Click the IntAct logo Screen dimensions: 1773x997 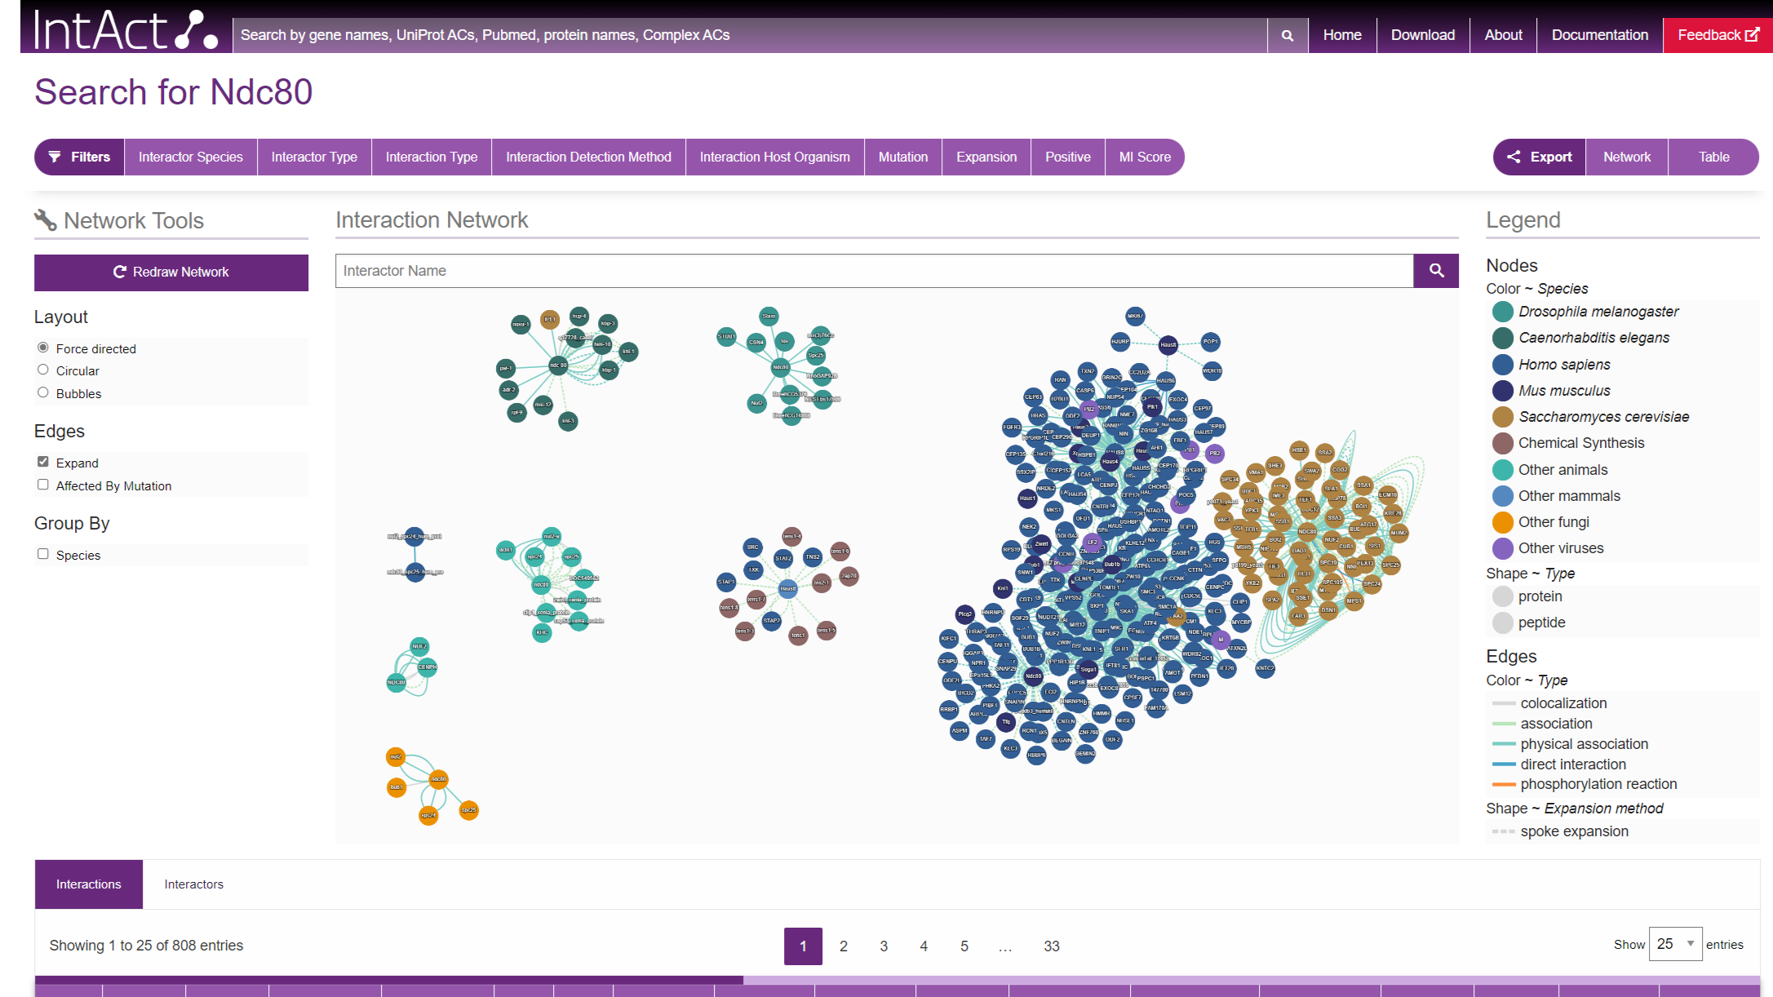pos(126,29)
